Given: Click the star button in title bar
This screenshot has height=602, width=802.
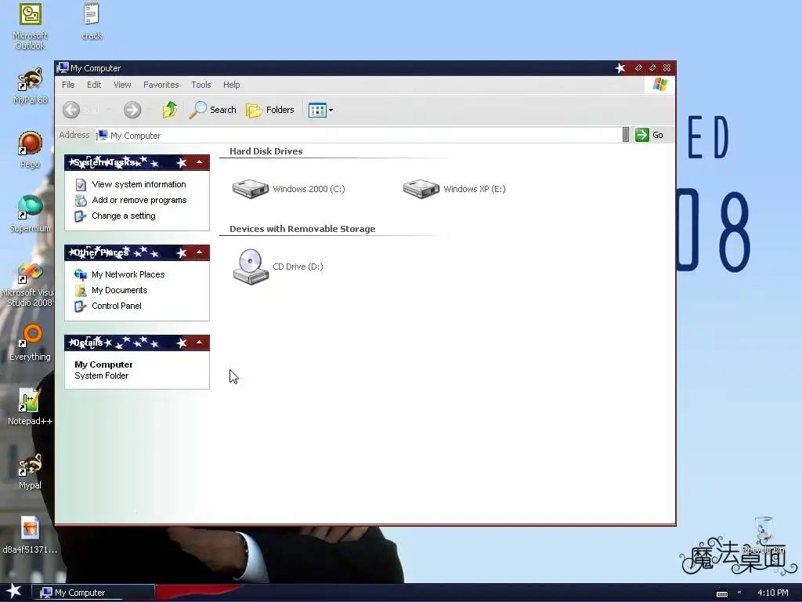Looking at the screenshot, I should click(620, 67).
